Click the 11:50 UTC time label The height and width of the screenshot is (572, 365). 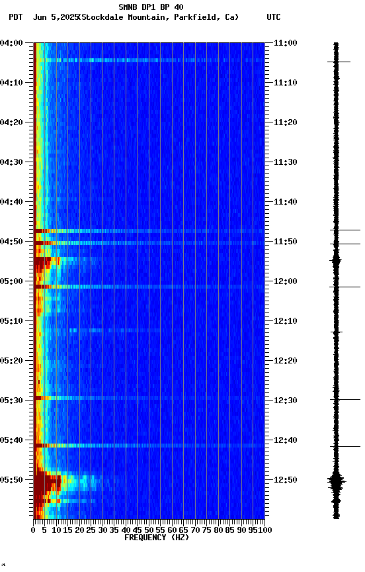pos(285,242)
